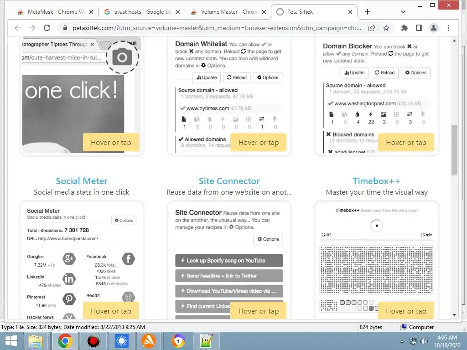Viewport: 467px width, 350px height.
Task: Open the tab search chevron
Action: pos(403,12)
